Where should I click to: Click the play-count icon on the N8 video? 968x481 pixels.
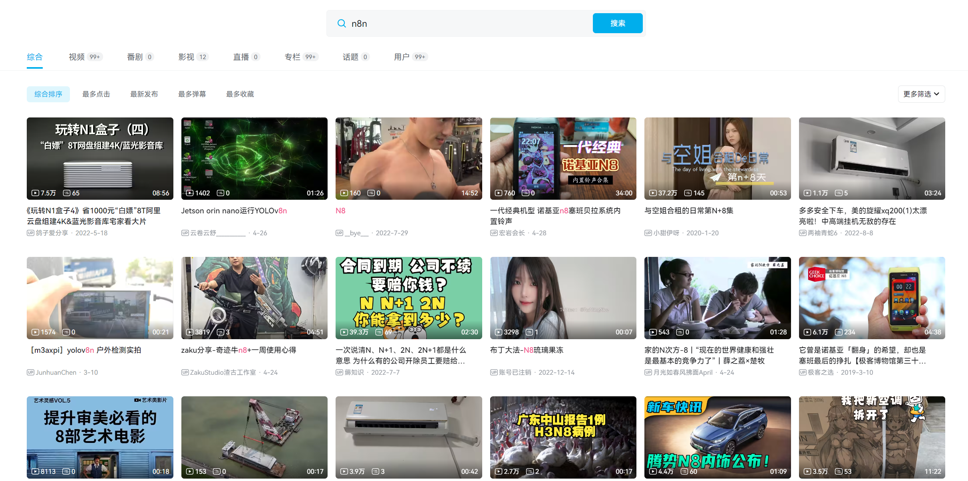pos(344,193)
